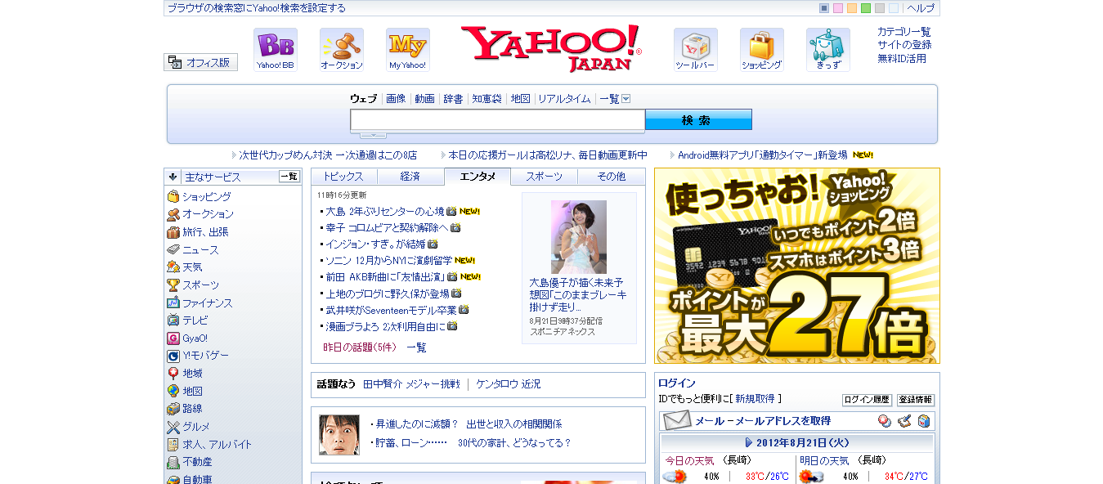Open the その他 news tab
1103x484 pixels.
(x=611, y=177)
